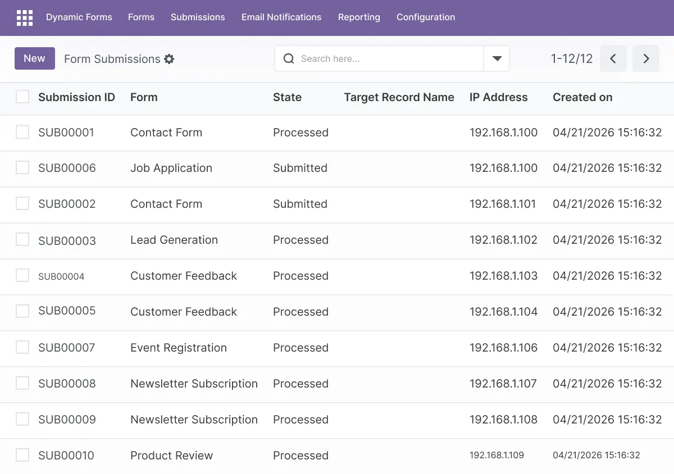Screen dimensions: 674x474
Task: Open submission SUB00005
Action: tap(67, 311)
